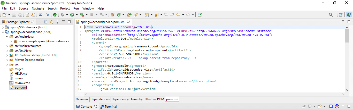Click the Next Annotation down-arrow icon
Screen dimensions: 353x110
click(147, 15)
